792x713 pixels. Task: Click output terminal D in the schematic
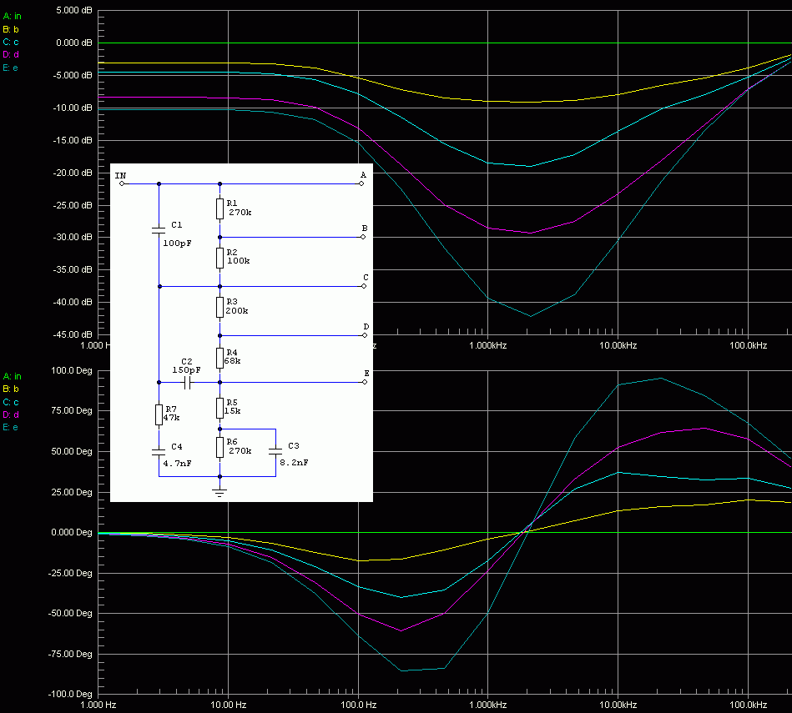[365, 335]
